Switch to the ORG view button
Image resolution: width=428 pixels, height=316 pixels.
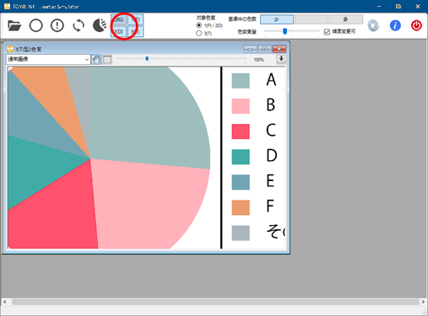119,19
